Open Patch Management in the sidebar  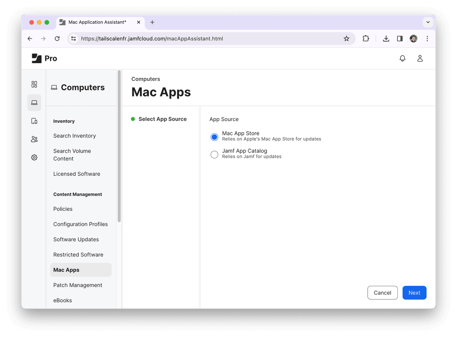[77, 285]
